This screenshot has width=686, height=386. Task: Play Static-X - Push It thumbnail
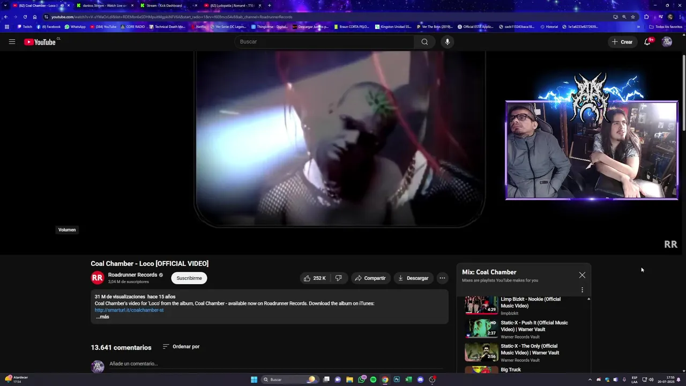[481, 329]
